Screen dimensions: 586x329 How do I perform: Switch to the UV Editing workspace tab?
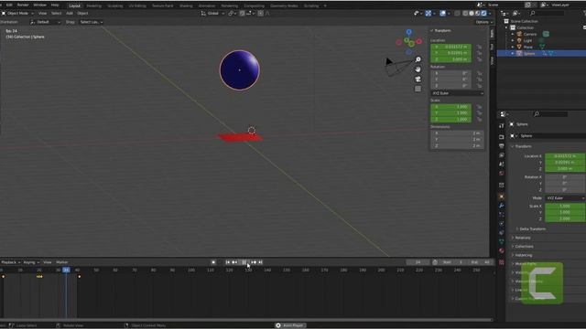(x=137, y=6)
